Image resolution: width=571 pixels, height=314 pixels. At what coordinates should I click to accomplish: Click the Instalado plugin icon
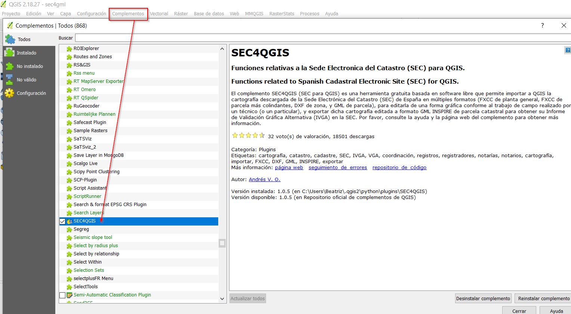tap(9, 53)
